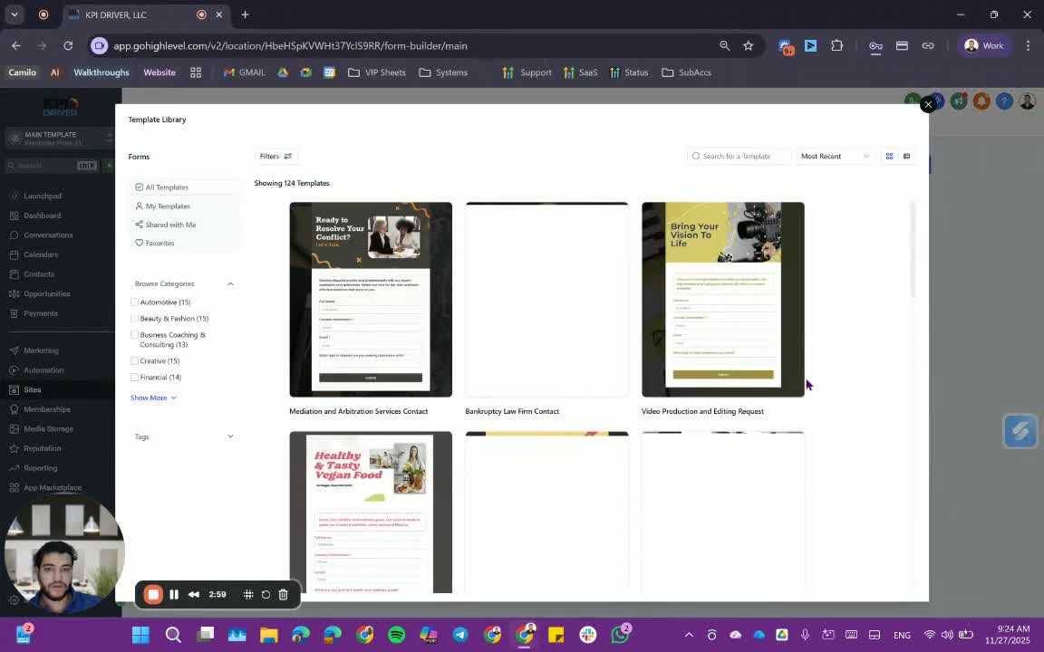Open the Walkthroughs bookmark

(x=101, y=72)
